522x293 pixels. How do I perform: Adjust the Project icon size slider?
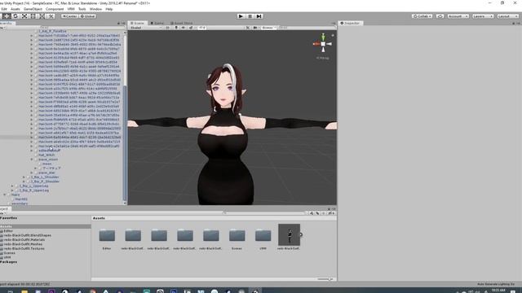coord(325,279)
